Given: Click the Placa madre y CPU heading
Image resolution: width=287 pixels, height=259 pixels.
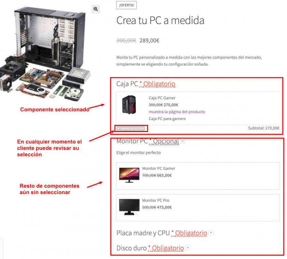Looking at the screenshot, I should coord(143,233).
